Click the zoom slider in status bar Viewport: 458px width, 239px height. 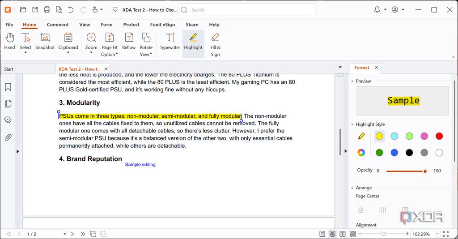[x=383, y=234]
